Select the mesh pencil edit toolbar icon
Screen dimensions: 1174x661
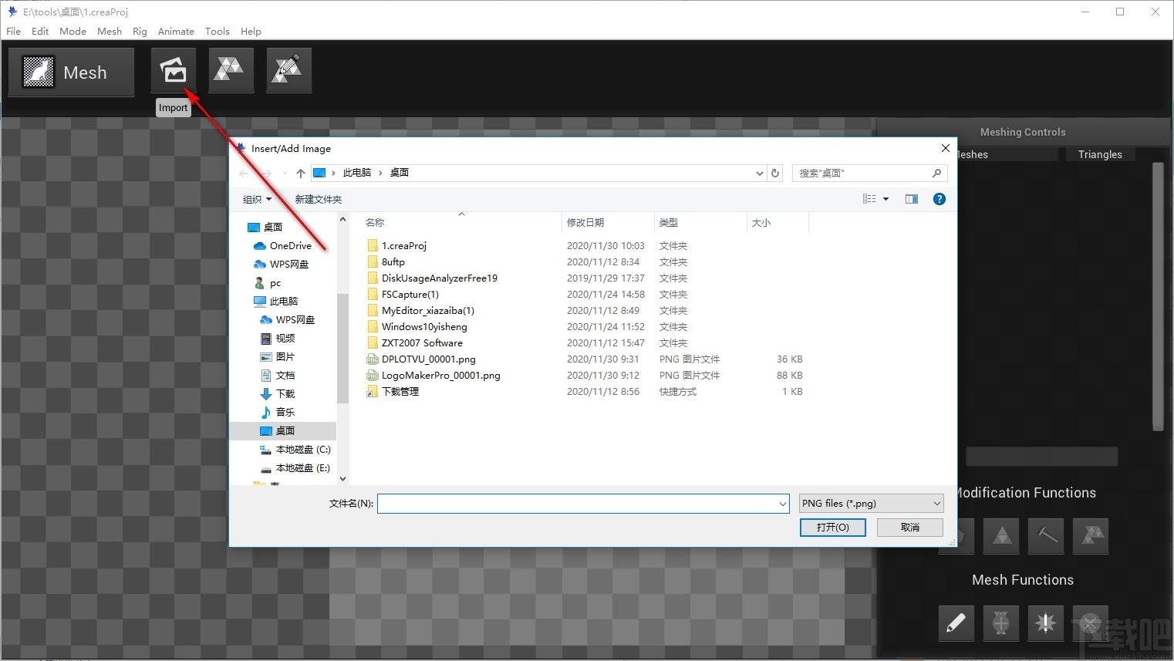(x=289, y=71)
